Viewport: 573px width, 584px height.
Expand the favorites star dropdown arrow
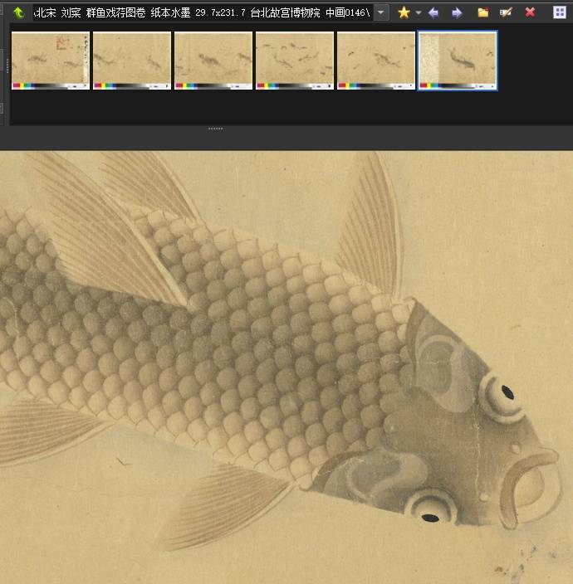pyautogui.click(x=418, y=12)
